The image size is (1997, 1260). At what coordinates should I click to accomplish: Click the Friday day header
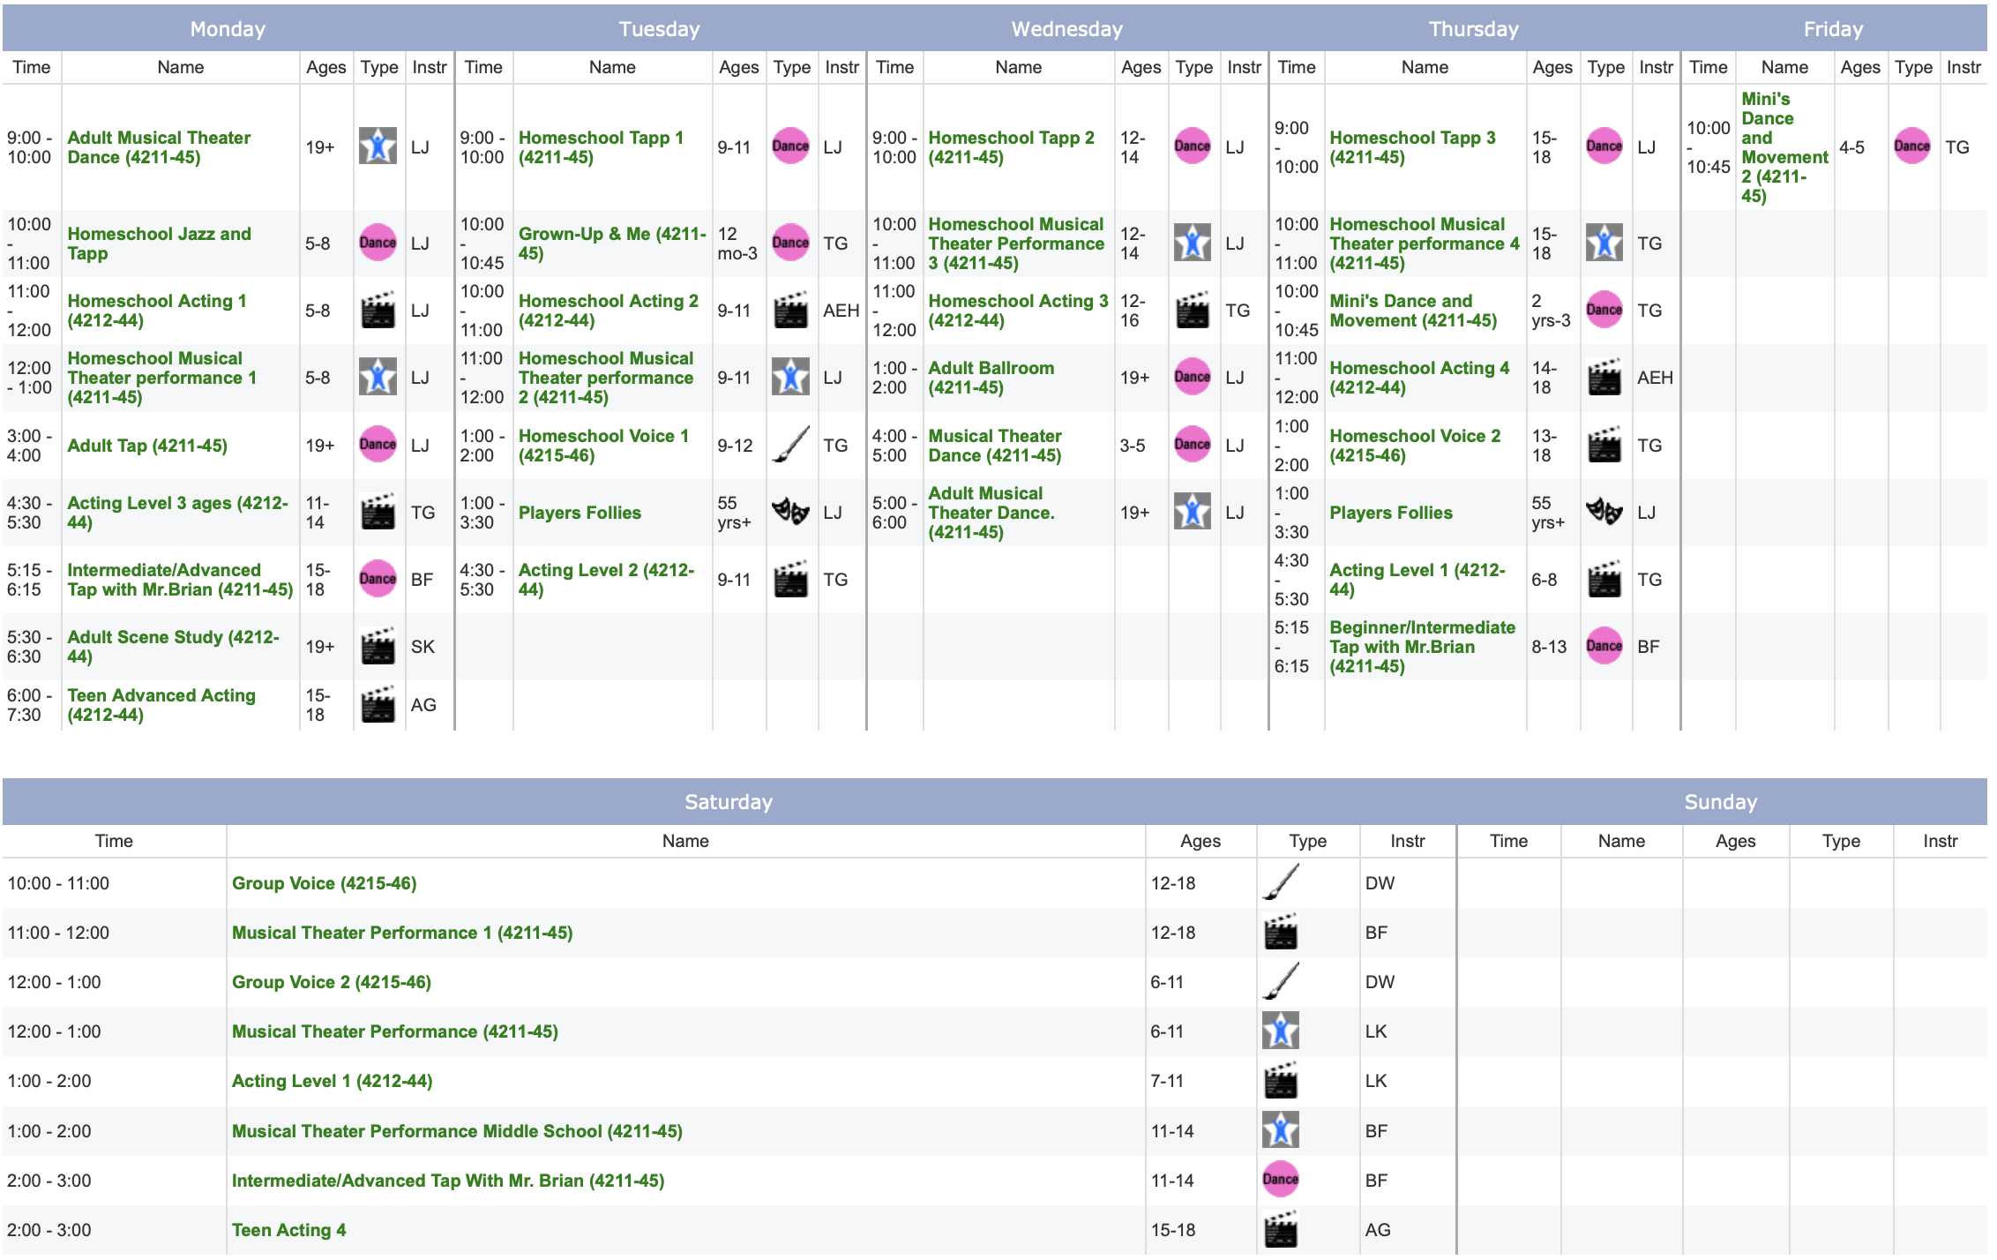[x=1834, y=29]
